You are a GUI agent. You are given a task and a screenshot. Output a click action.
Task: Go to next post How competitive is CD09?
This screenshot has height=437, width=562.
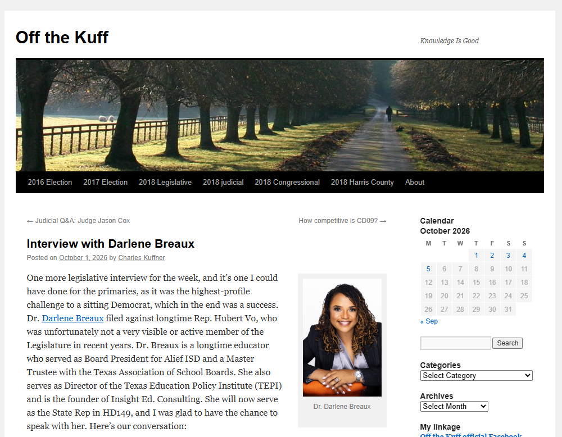(x=342, y=221)
